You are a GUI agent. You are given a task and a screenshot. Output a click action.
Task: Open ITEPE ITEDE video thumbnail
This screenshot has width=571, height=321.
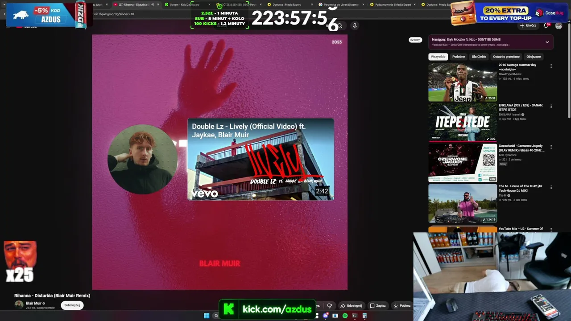[x=463, y=123]
